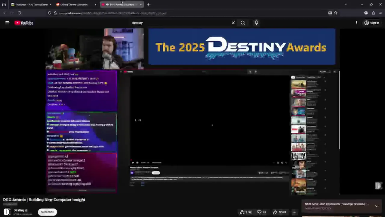Click the 2025 Destiny Awards banner in the video
385x217 pixels.
[x=242, y=47]
